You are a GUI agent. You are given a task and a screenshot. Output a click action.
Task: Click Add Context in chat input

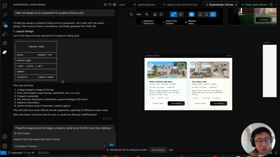pyautogui.click(x=22, y=133)
